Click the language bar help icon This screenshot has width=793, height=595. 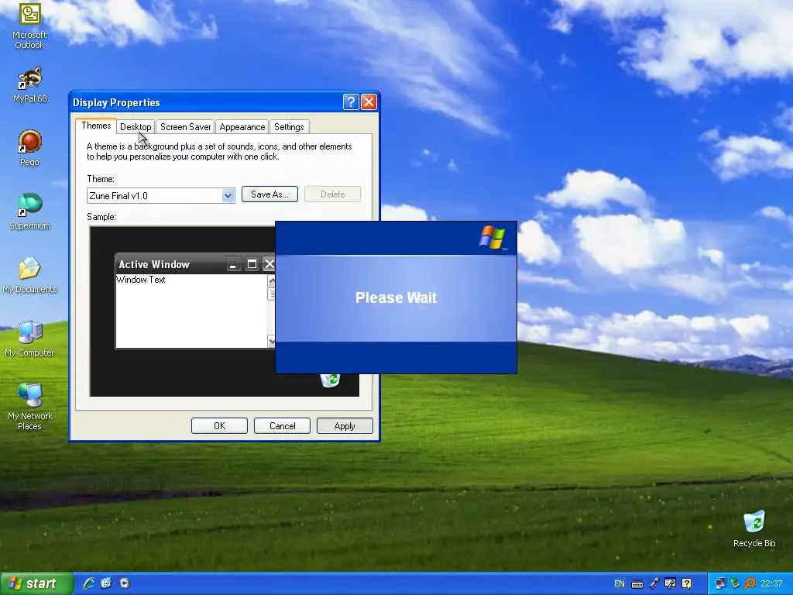[x=686, y=584]
